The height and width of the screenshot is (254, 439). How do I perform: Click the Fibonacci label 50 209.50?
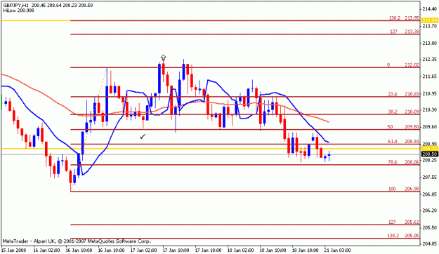click(403, 127)
